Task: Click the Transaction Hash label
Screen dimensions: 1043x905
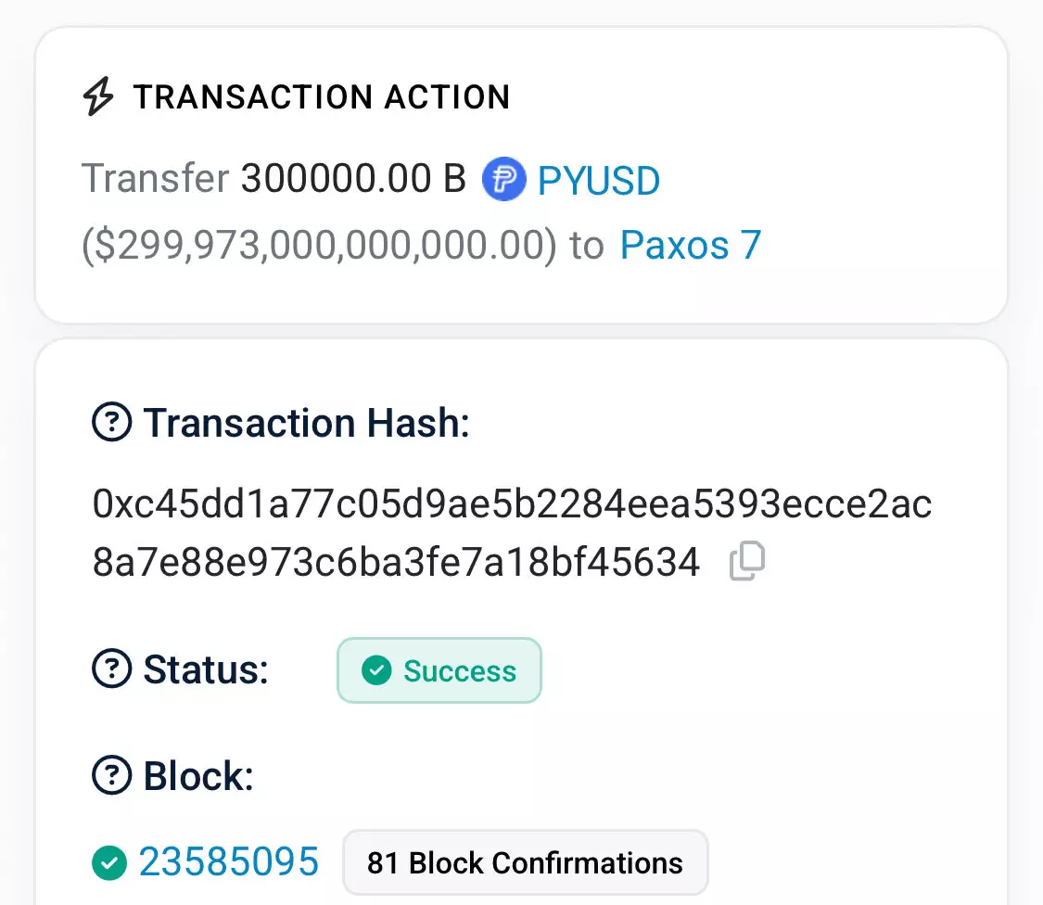Action: 307,424
